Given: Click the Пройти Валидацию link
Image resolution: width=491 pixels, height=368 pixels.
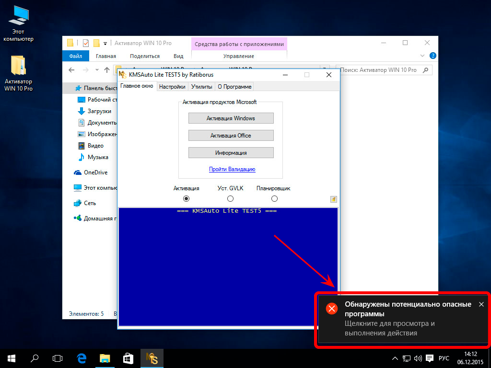Looking at the screenshot, I should [232, 169].
